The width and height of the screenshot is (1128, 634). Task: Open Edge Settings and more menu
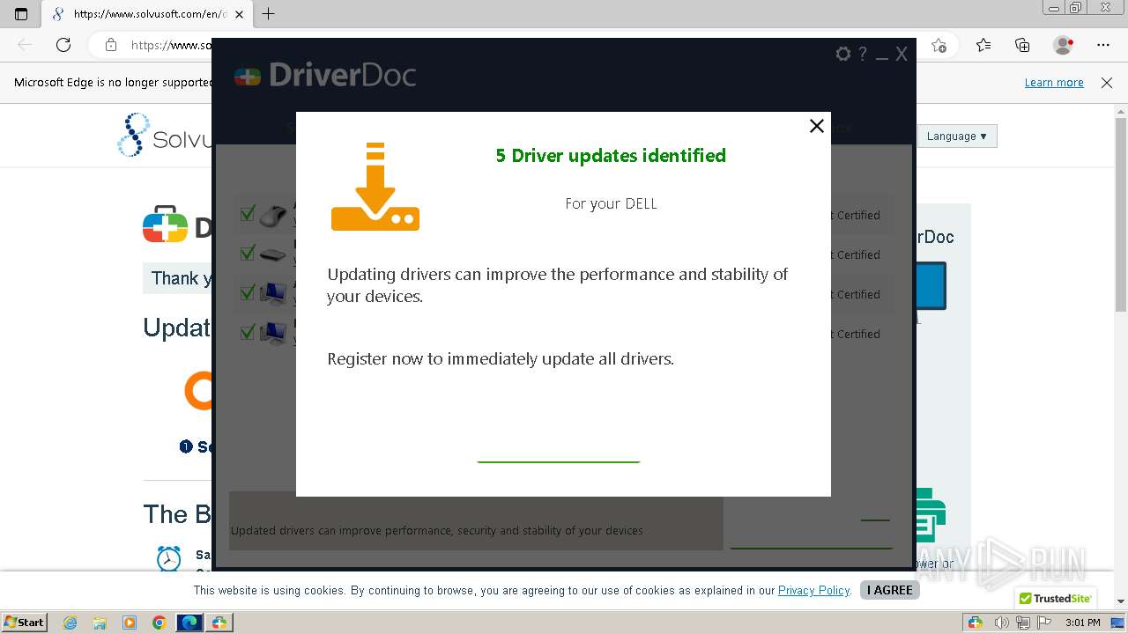[1103, 45]
